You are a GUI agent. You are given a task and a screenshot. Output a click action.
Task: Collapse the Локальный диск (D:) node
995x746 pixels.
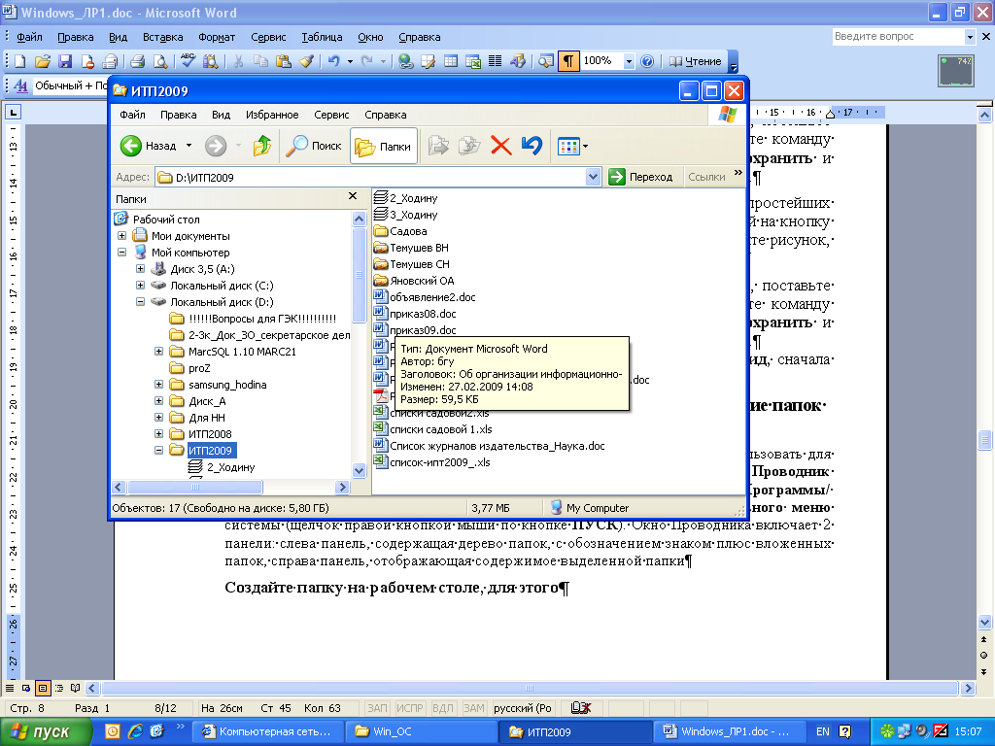tap(140, 302)
